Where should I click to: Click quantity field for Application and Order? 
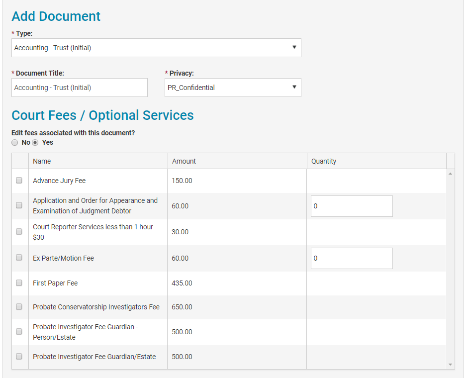coord(352,206)
